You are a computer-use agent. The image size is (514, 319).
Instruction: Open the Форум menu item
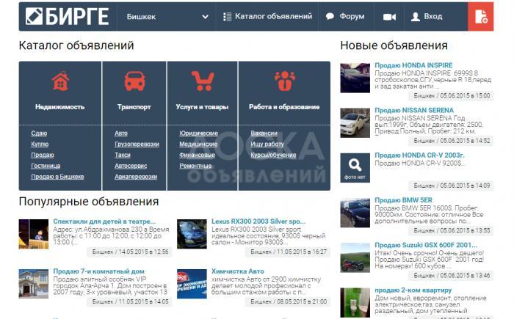pyautogui.click(x=345, y=16)
